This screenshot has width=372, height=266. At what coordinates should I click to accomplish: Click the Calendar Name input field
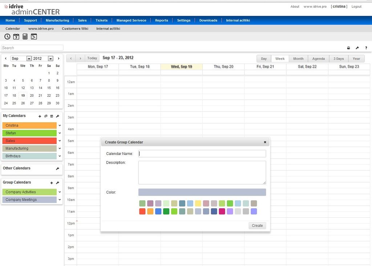pyautogui.click(x=202, y=154)
